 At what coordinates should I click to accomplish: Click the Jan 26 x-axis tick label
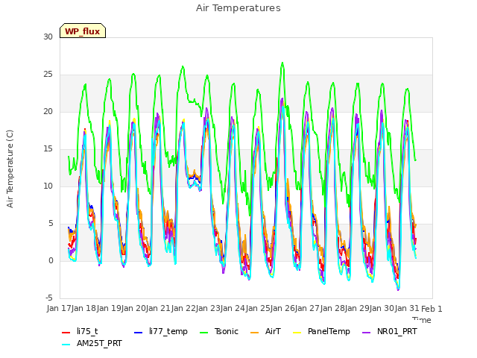pos(283,309)
